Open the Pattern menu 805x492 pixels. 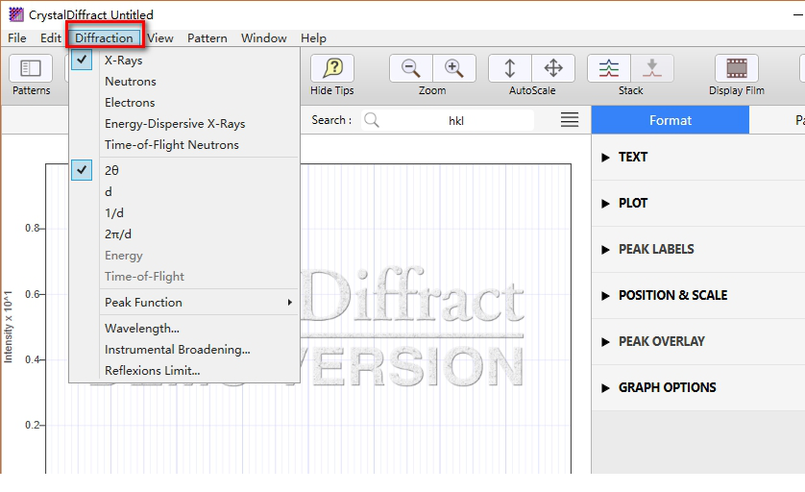pyautogui.click(x=207, y=38)
